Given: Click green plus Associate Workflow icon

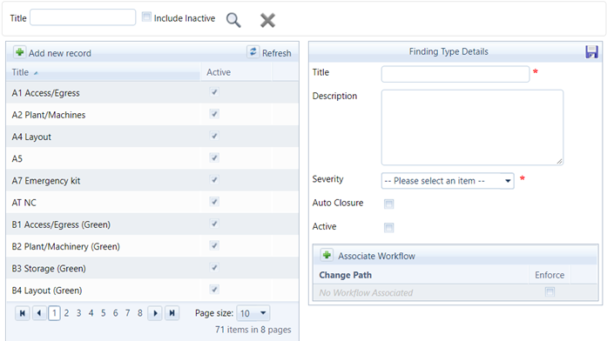Looking at the screenshot, I should (327, 255).
